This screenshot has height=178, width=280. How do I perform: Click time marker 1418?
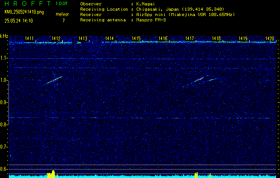tap(216, 38)
